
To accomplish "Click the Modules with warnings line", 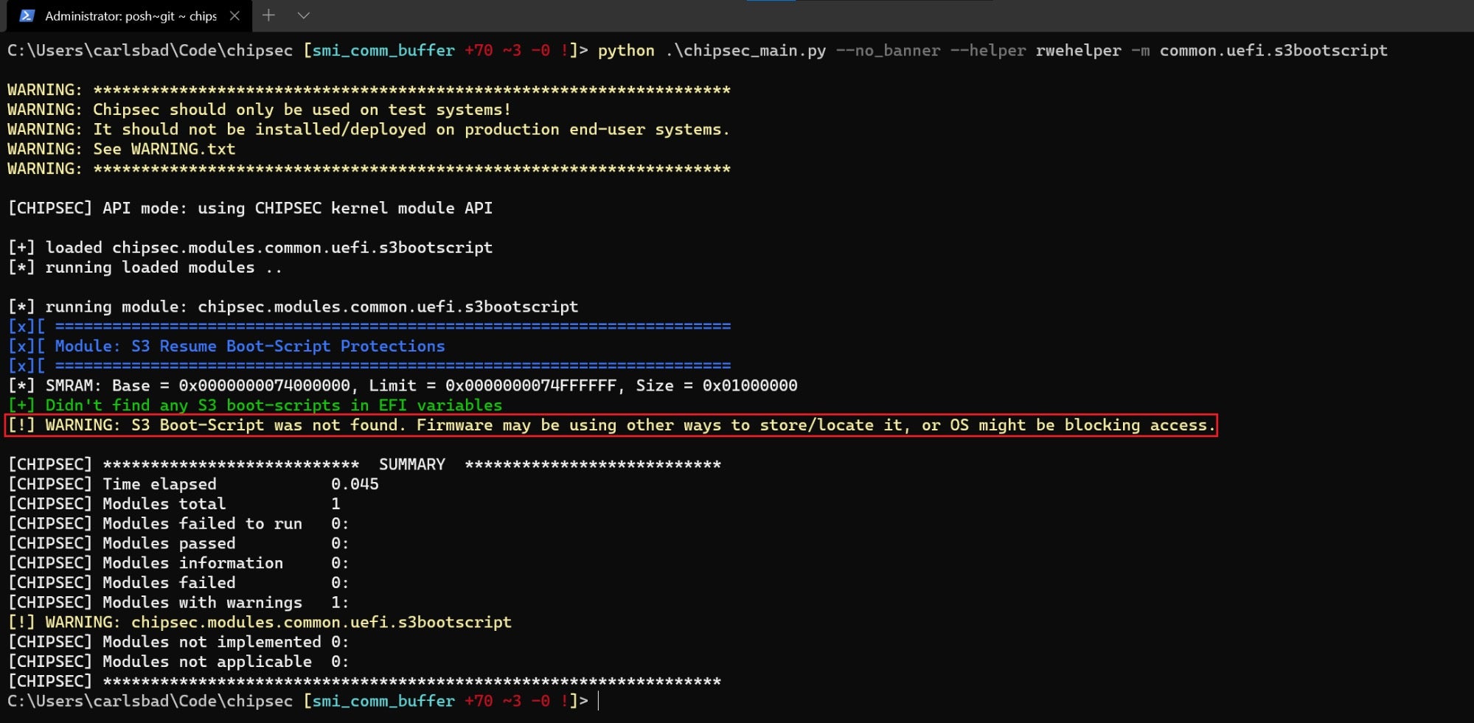I will (x=178, y=603).
